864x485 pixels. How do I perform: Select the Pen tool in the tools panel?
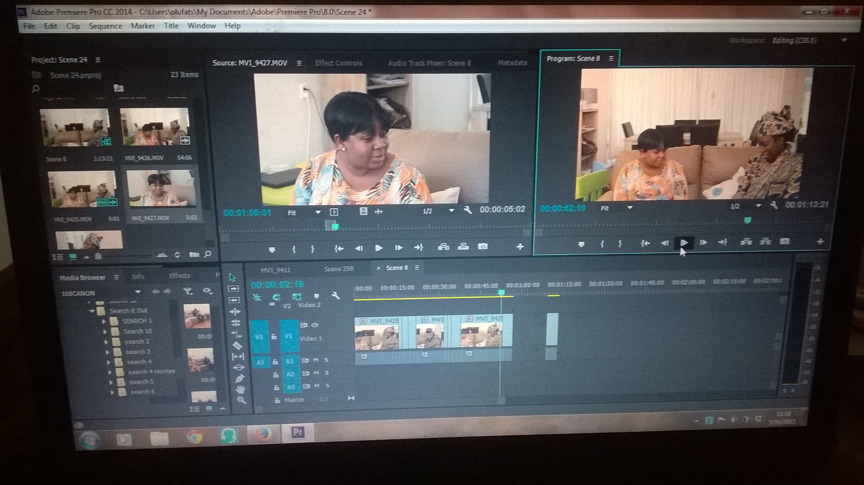(x=239, y=379)
